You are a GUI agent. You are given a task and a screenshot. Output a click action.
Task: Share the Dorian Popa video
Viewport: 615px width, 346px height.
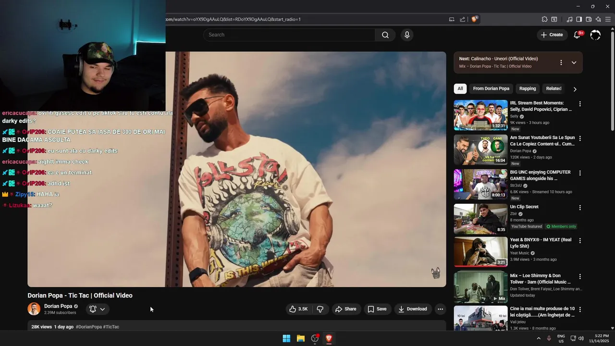(x=345, y=309)
